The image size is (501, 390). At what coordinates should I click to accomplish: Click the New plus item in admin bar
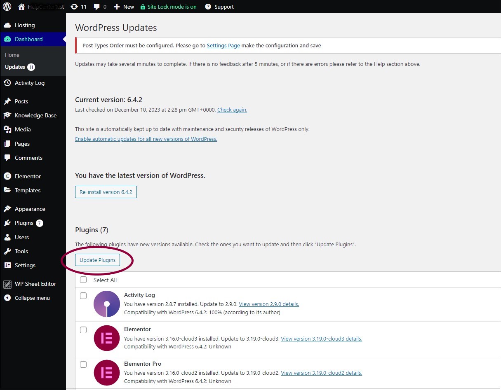(124, 7)
